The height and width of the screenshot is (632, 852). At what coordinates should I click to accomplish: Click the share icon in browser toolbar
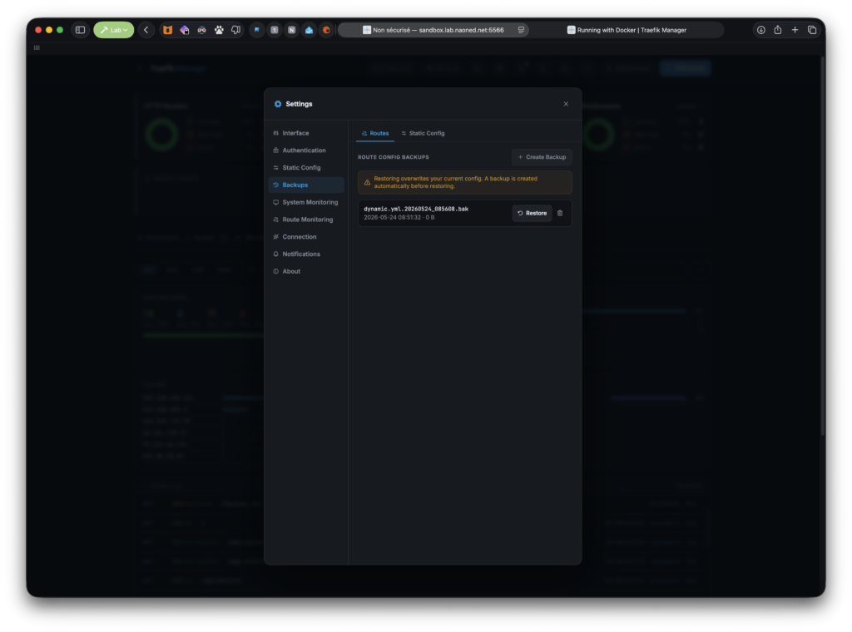(x=778, y=30)
